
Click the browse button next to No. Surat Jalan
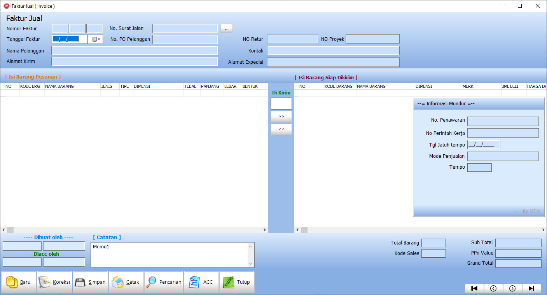point(226,28)
